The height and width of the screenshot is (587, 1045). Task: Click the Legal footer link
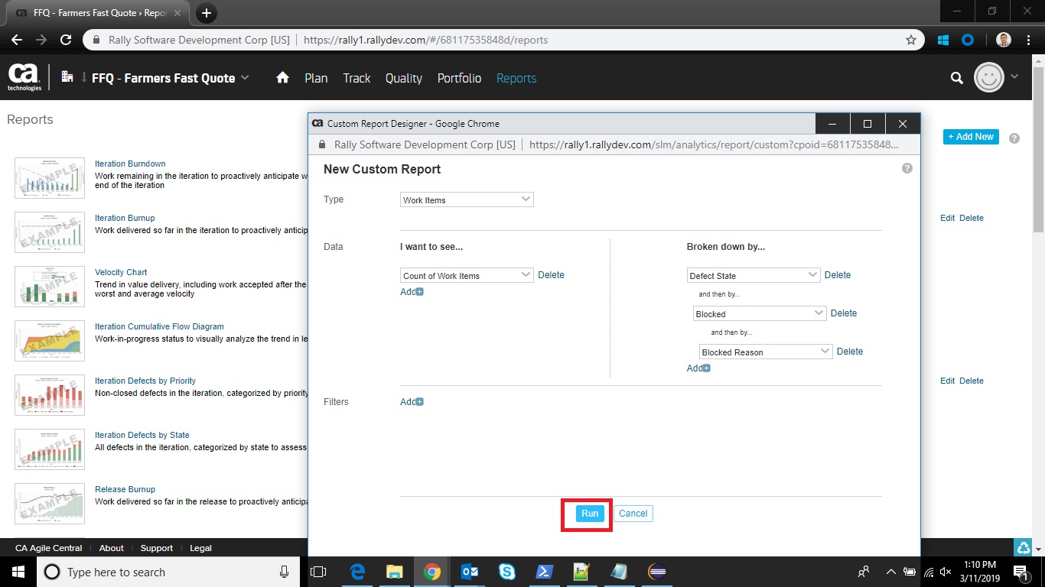coord(201,548)
